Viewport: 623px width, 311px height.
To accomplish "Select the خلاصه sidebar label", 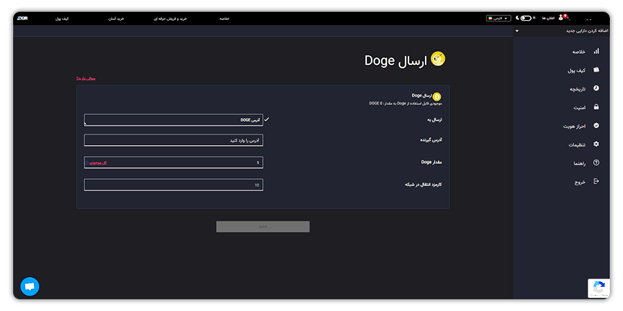I will click(x=579, y=52).
